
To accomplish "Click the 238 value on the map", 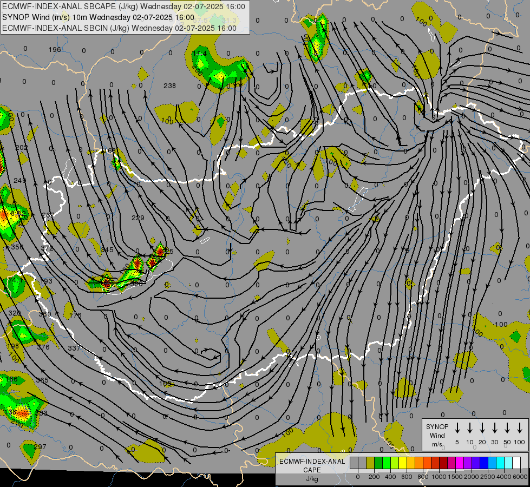I will pos(169,86).
